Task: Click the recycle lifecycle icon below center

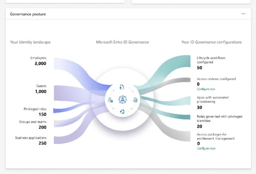Action: pos(122,112)
